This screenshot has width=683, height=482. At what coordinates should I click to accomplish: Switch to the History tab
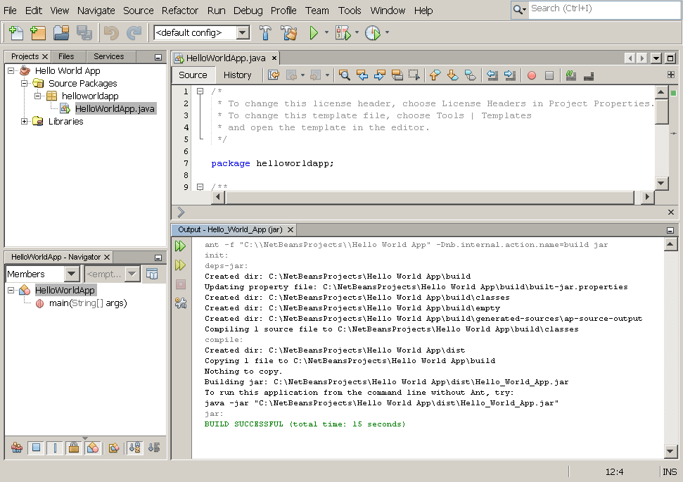(x=237, y=75)
